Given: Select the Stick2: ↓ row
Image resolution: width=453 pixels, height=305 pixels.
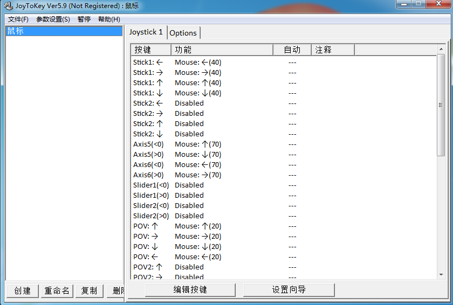Looking at the screenshot, I should click(x=284, y=134).
